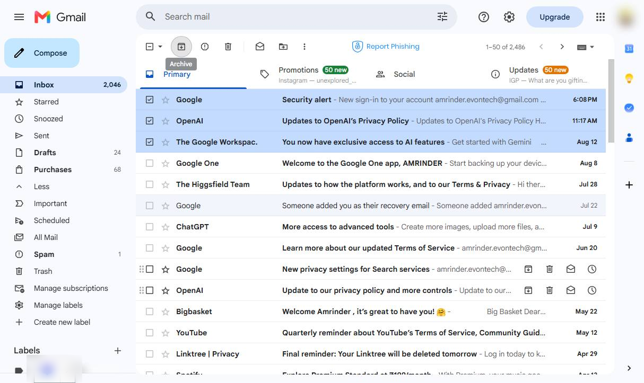Open the Scheduled folder
The height and width of the screenshot is (383, 644).
(64, 220)
